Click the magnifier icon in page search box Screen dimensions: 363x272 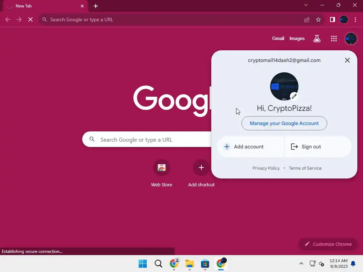(92, 139)
